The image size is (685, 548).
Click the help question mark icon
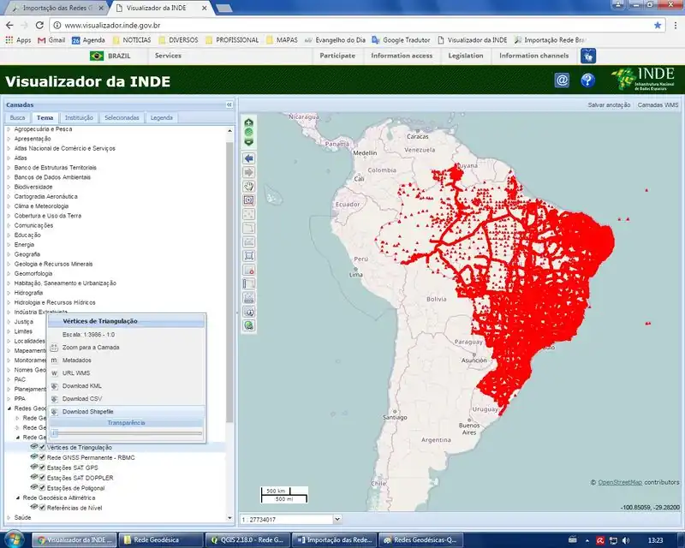pos(587,80)
